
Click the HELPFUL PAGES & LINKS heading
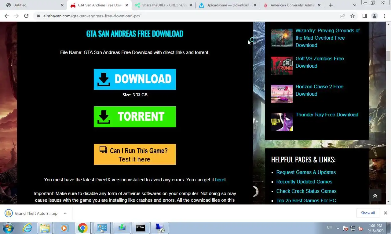click(303, 160)
